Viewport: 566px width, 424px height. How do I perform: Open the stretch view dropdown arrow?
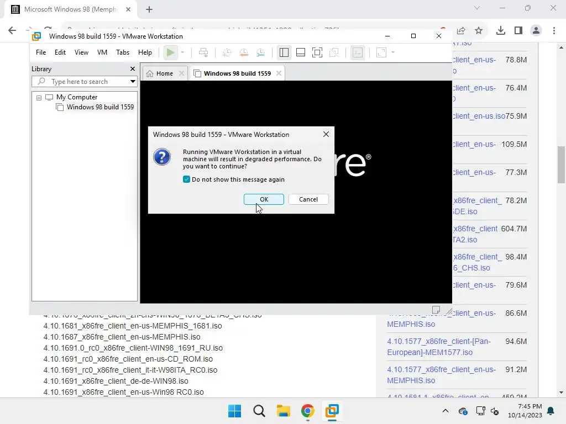(393, 52)
